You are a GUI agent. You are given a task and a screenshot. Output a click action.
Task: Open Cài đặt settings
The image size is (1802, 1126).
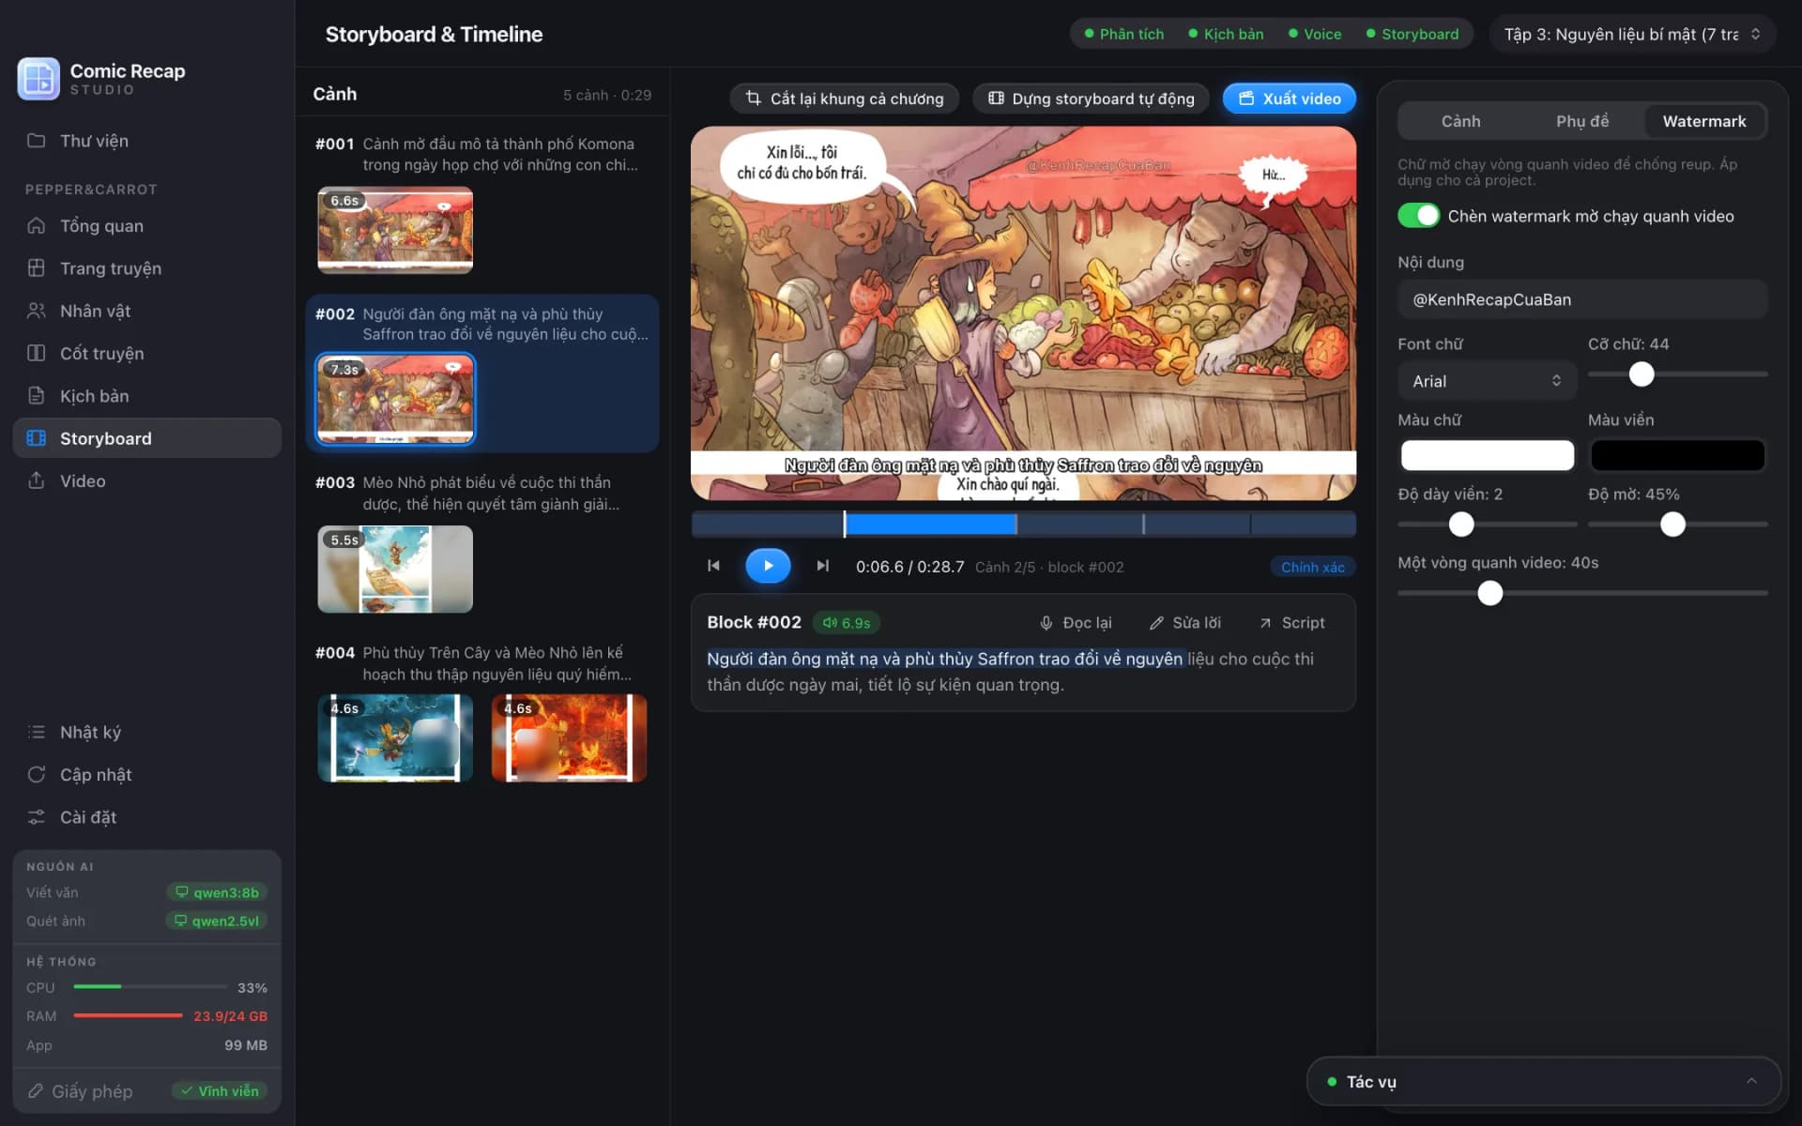(x=147, y=817)
